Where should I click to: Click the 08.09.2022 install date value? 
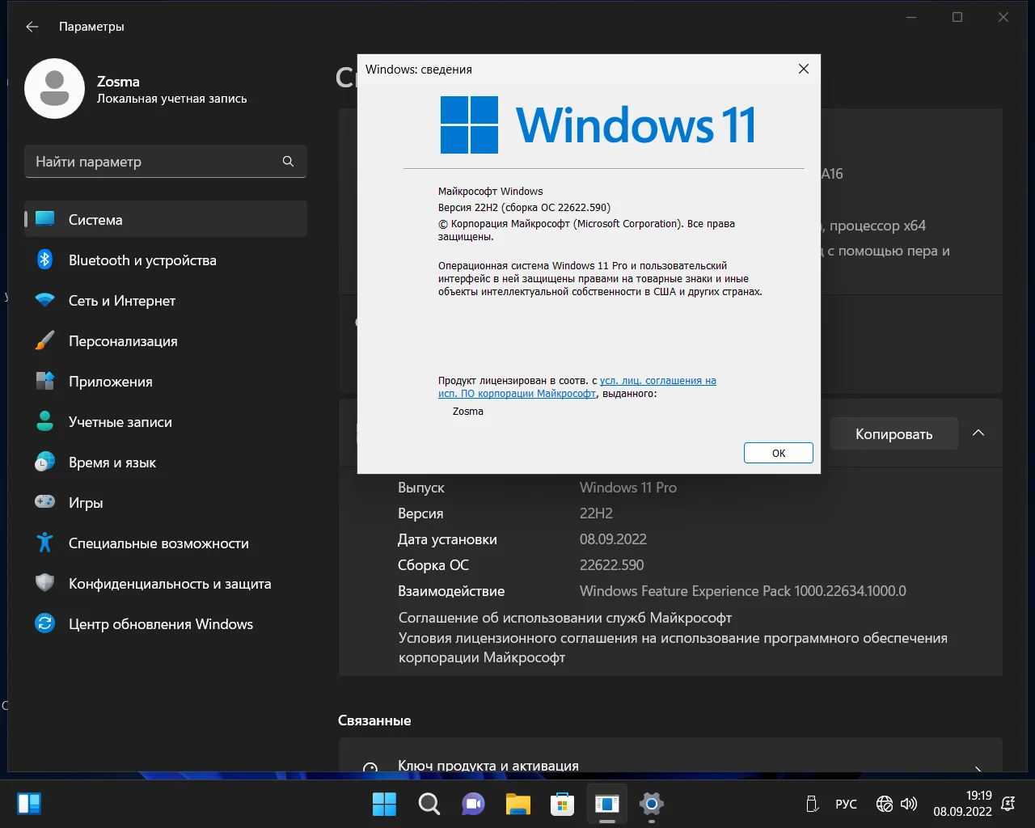[x=613, y=539]
